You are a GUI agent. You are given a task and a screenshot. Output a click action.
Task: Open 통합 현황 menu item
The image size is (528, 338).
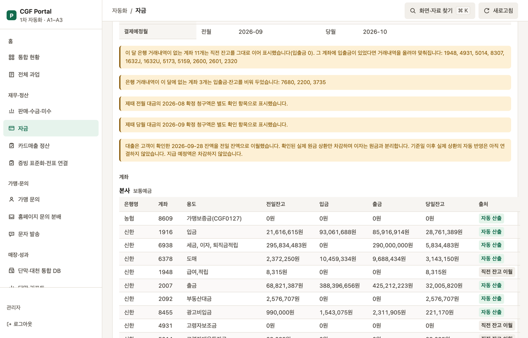[x=51, y=57]
